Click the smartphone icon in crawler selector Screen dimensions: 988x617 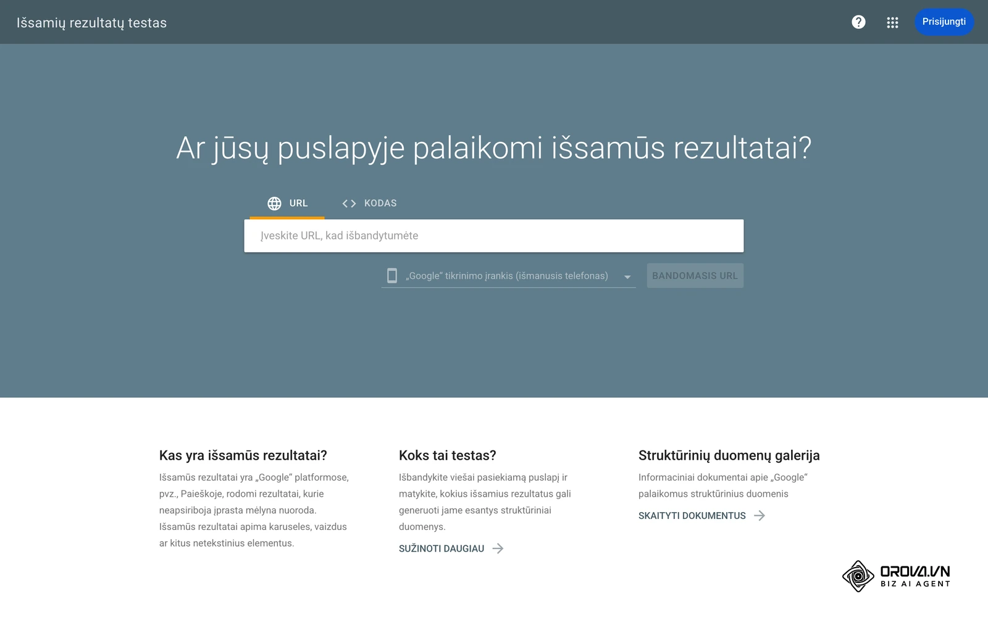(392, 275)
